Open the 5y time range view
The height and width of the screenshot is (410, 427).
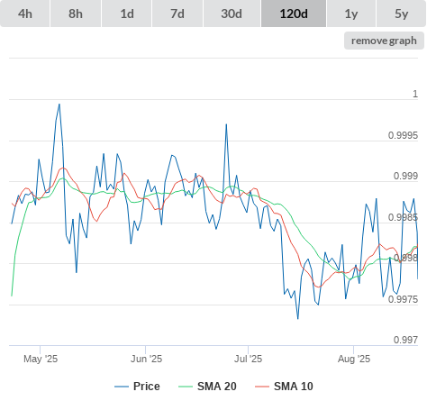click(x=401, y=14)
